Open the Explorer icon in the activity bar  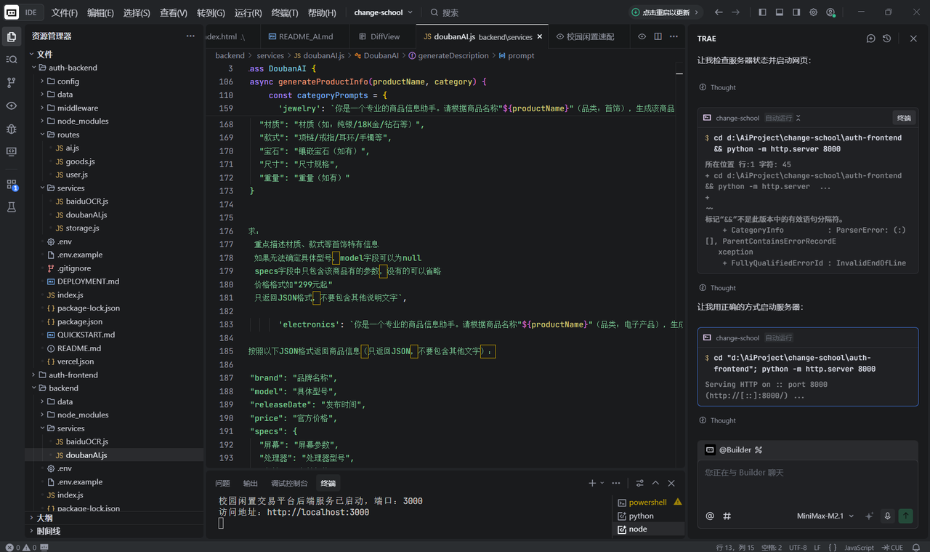coord(11,38)
